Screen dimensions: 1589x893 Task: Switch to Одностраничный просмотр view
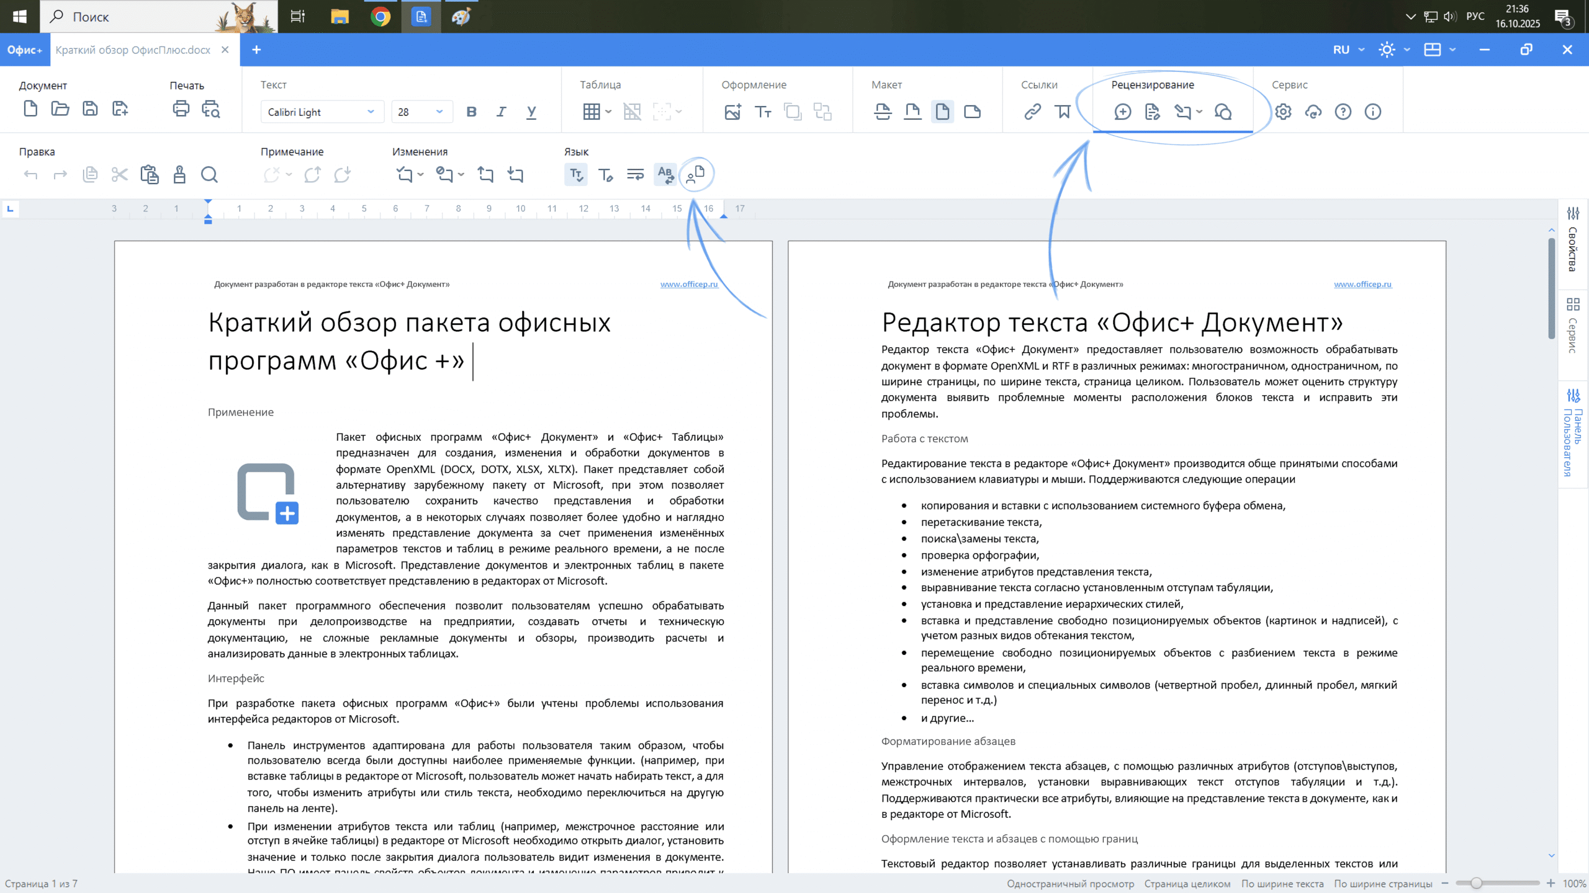point(1070,884)
